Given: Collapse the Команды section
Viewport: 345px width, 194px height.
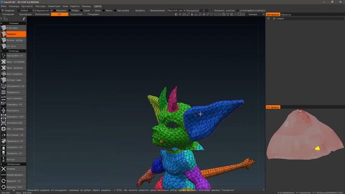Looking at the screenshot, I should [x=1, y=51].
